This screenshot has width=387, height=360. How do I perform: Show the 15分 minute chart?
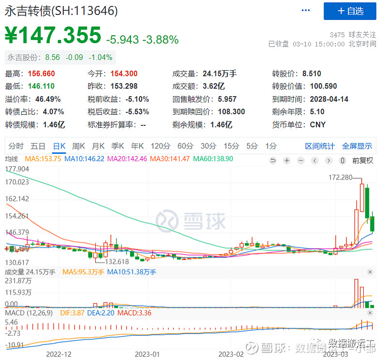tap(231, 146)
